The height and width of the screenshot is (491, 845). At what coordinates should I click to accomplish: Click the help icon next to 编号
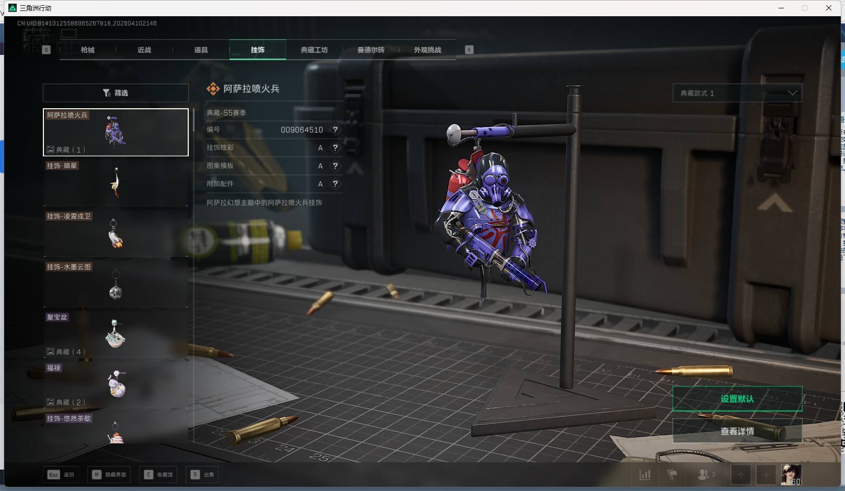click(x=335, y=130)
